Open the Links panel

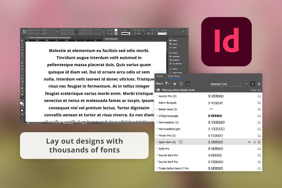click(x=173, y=48)
